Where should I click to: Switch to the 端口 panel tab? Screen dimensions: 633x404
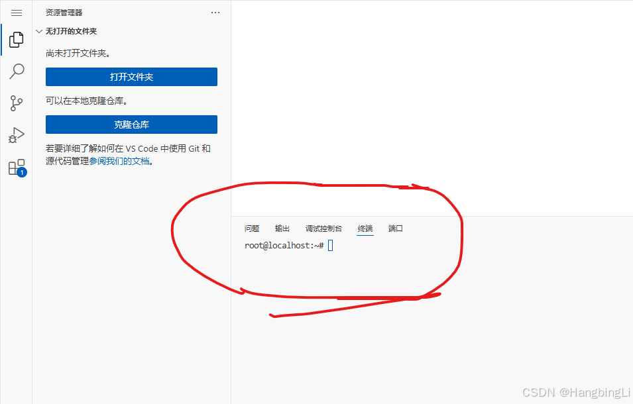[396, 228]
